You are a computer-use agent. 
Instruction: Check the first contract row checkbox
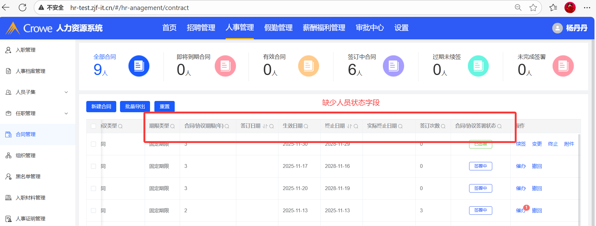(93, 144)
